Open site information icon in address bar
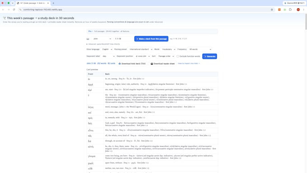307x173 pixels. [x=20, y=9]
